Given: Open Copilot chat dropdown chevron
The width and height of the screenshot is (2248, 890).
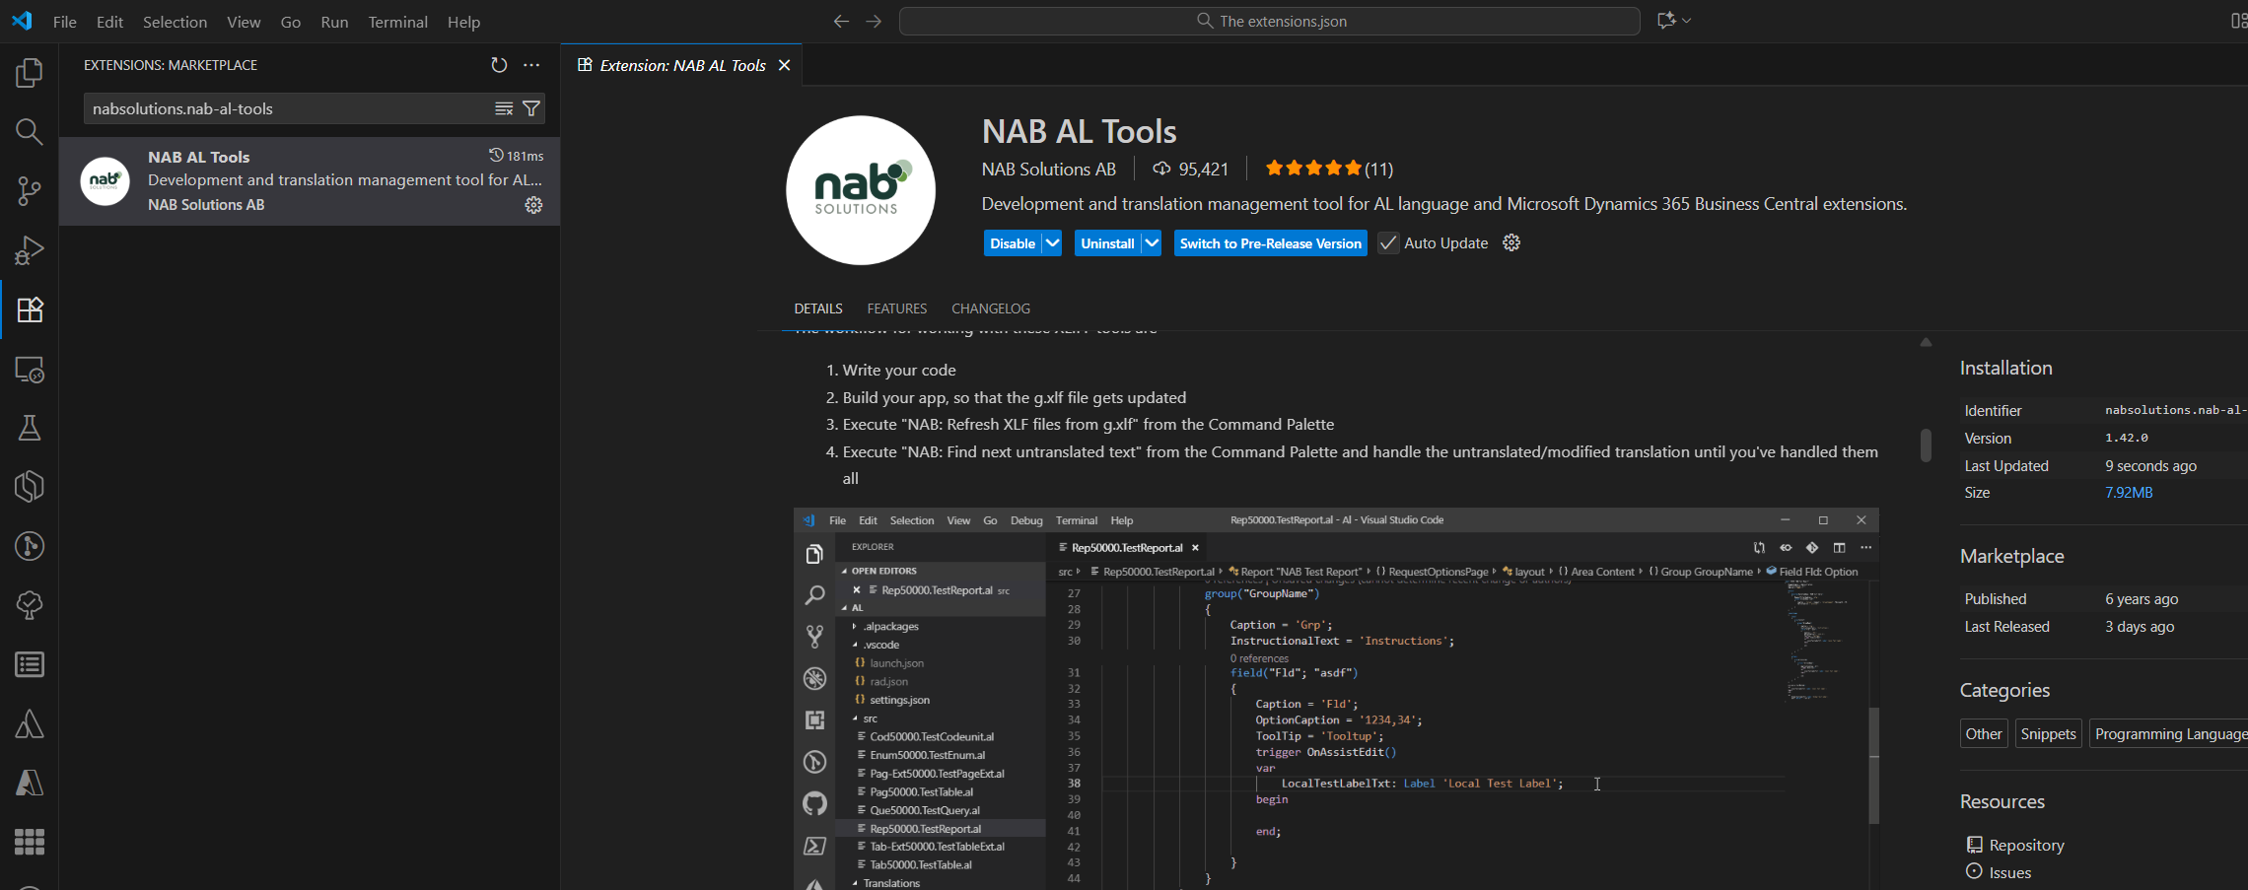Looking at the screenshot, I should (1687, 21).
